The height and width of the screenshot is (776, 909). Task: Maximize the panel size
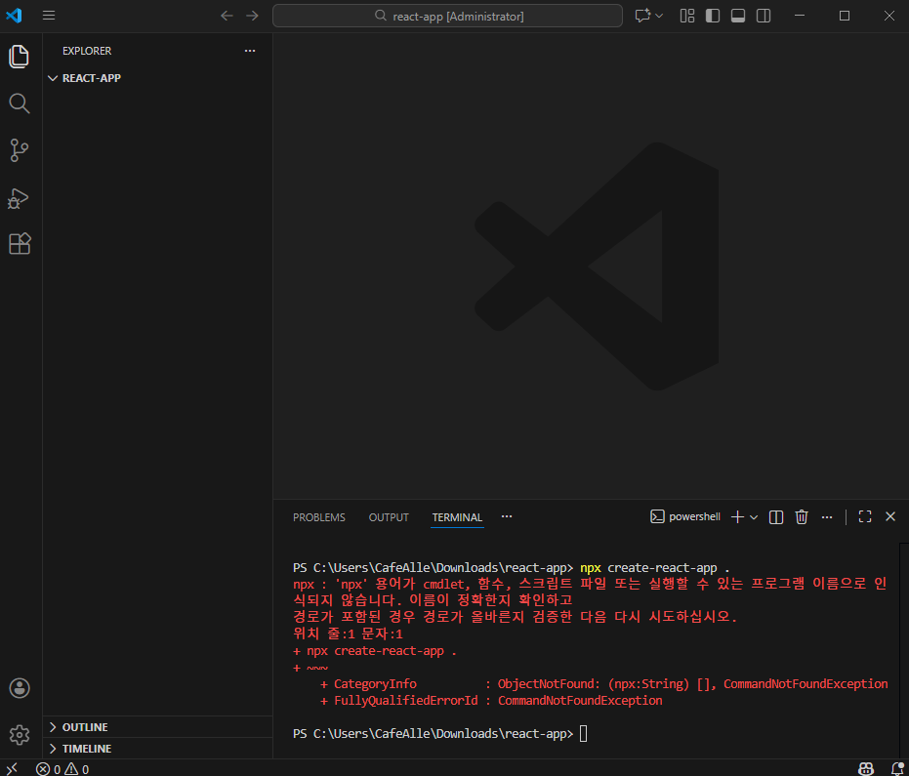(865, 517)
